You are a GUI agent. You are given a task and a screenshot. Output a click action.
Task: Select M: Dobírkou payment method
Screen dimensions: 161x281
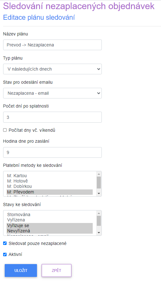(50, 186)
